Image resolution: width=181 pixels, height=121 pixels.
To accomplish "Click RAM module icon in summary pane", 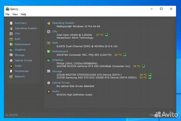I will tap(49, 43).
